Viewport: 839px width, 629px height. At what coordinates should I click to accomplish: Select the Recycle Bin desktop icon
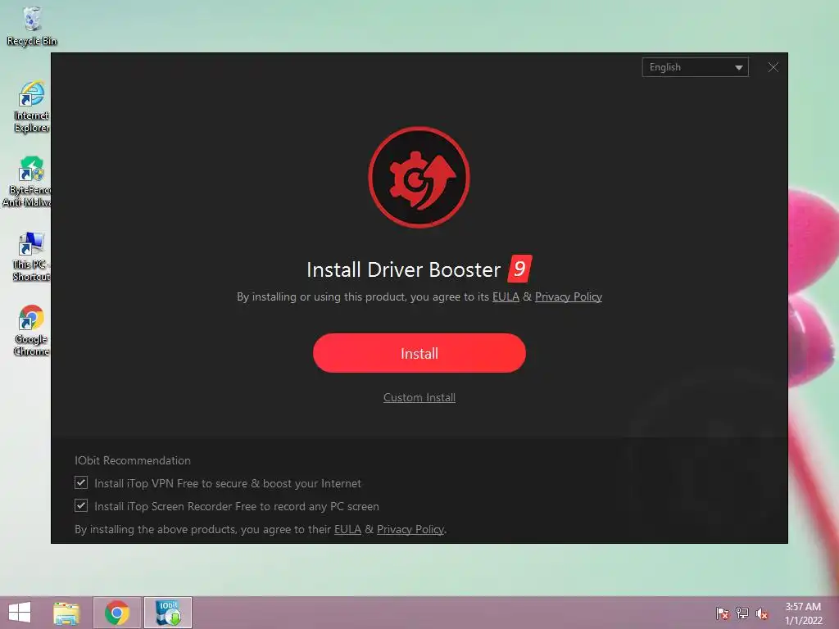point(32,27)
